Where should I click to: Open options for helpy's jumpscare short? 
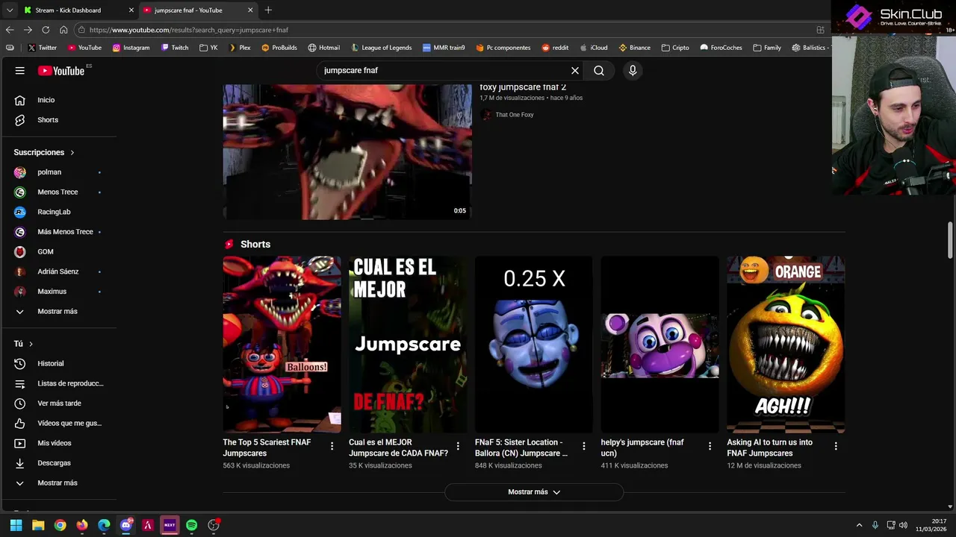710,446
